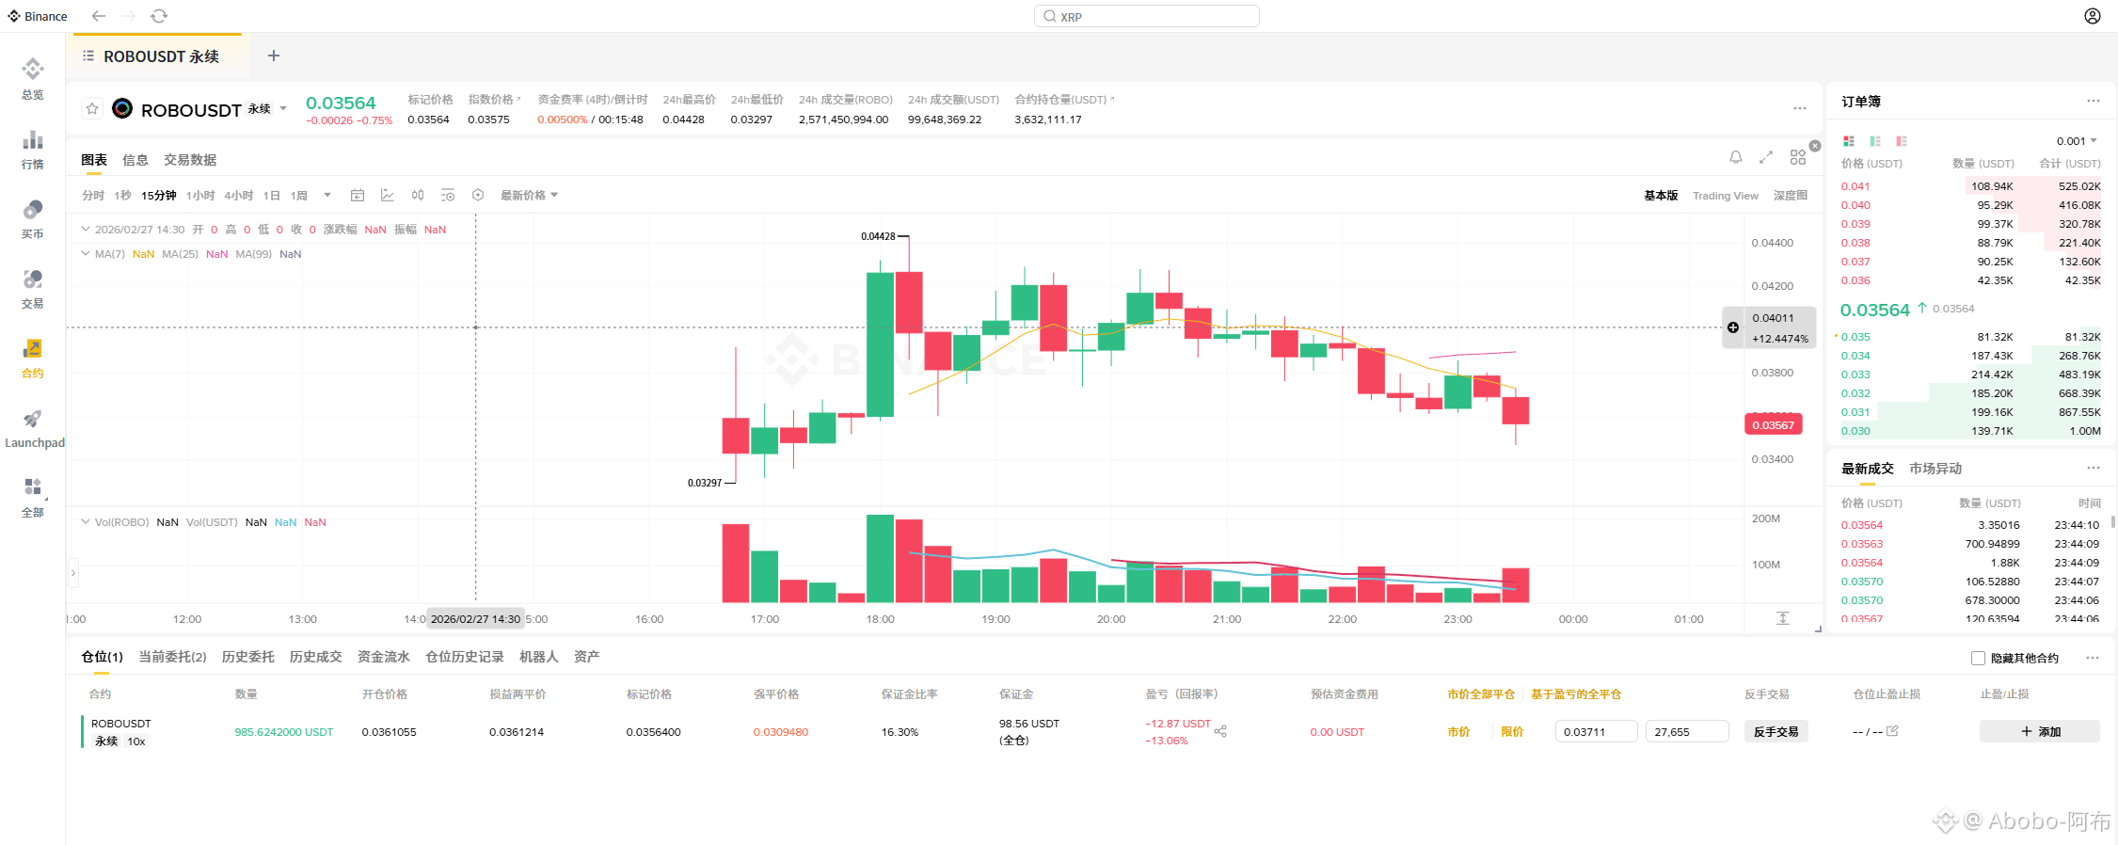Open 行情 markets in left sidebar
The height and width of the screenshot is (845, 2118).
33,149
